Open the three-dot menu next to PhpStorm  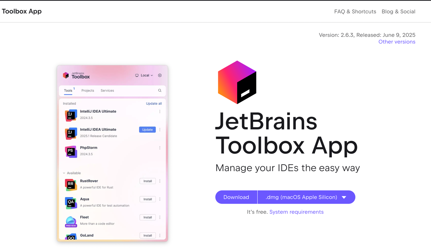click(160, 148)
